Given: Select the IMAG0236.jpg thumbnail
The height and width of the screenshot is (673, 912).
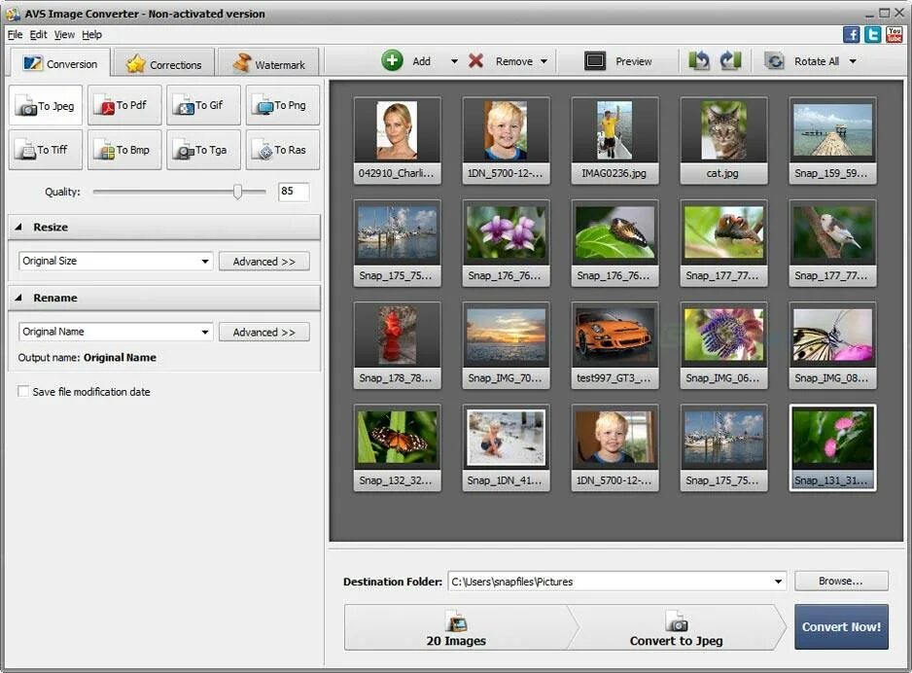Looking at the screenshot, I should pos(614,141).
